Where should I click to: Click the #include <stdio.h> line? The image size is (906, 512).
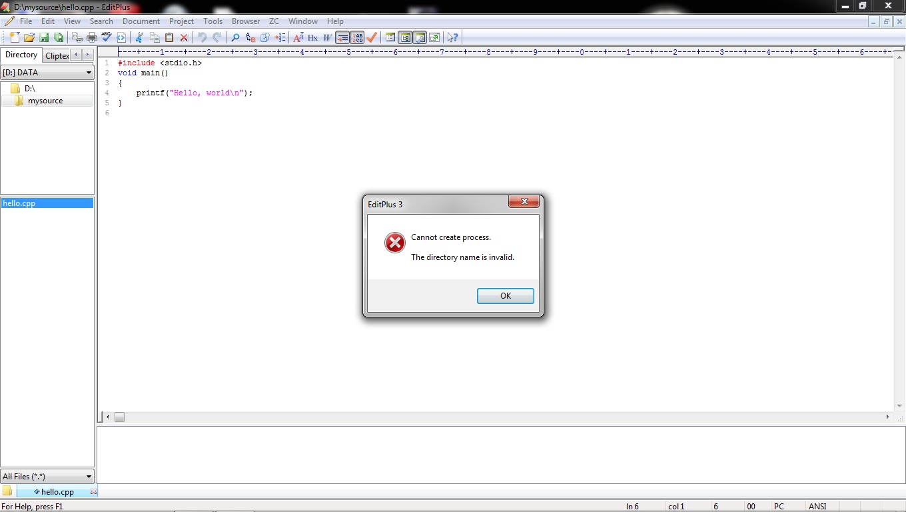point(160,63)
